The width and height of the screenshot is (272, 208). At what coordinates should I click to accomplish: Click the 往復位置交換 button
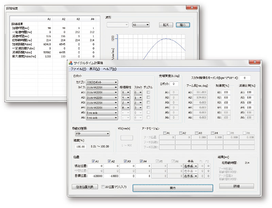(85, 187)
